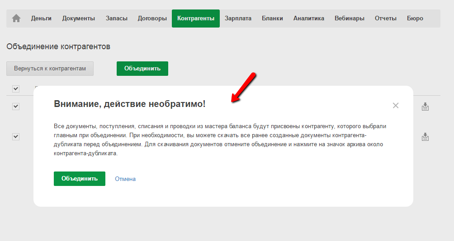Click the Отмена link in the dialog
The width and height of the screenshot is (454, 241).
click(125, 179)
